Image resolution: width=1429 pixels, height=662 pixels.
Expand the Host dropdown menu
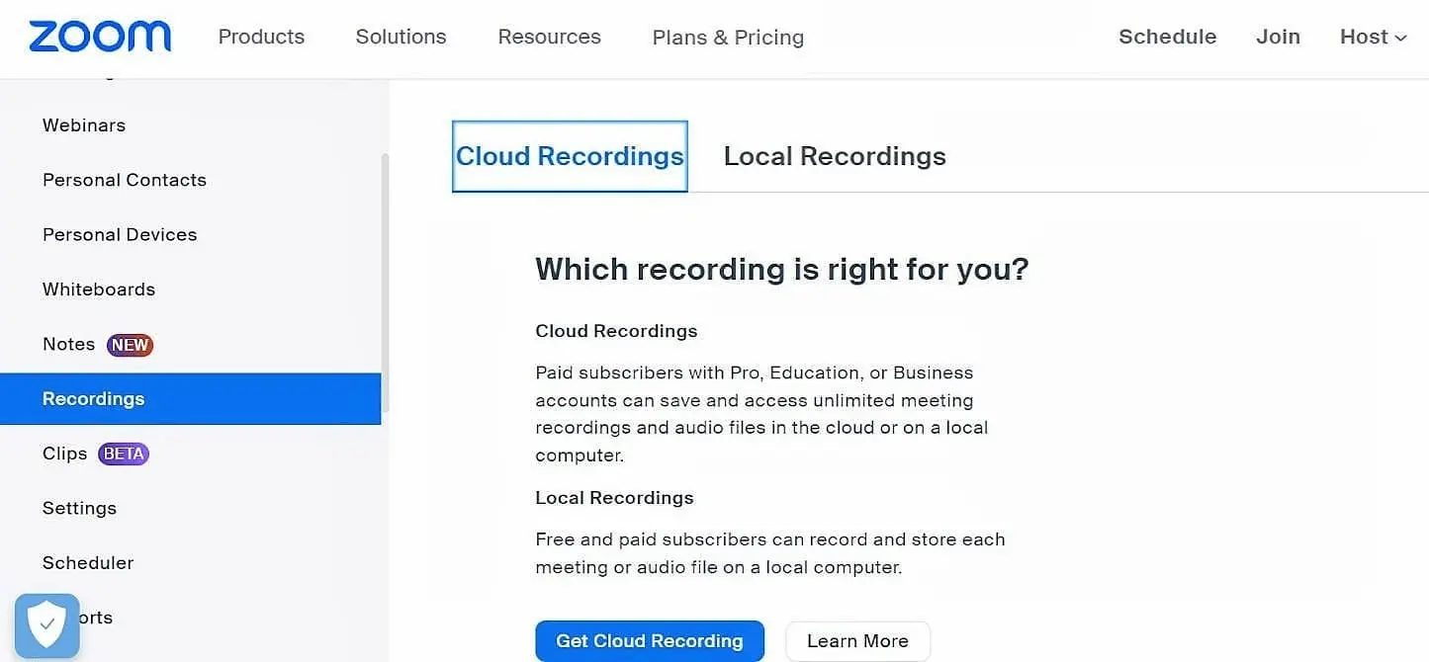tap(1373, 37)
